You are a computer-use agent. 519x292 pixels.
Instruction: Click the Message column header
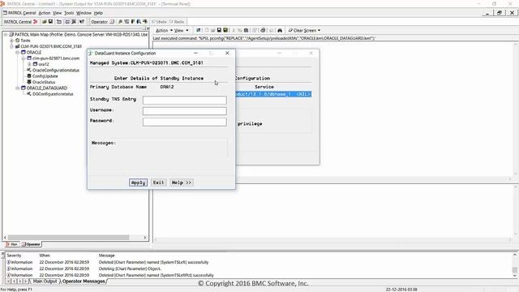pos(106,255)
